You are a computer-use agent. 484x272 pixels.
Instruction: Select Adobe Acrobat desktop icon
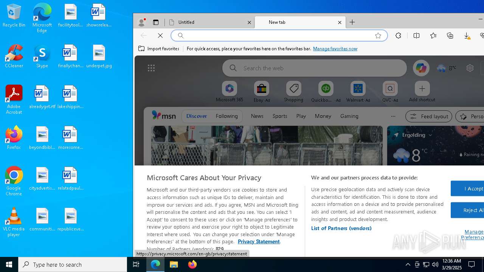[x=14, y=100]
